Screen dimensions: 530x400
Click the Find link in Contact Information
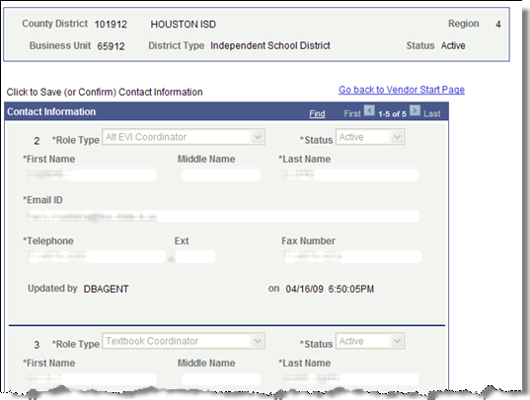pyautogui.click(x=317, y=113)
